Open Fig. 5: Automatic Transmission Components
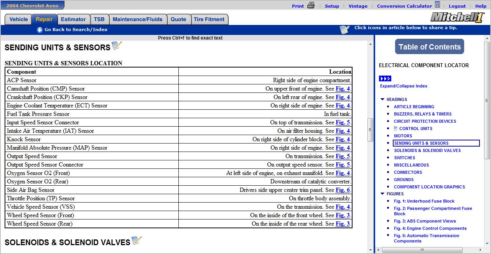 pyautogui.click(x=426, y=238)
